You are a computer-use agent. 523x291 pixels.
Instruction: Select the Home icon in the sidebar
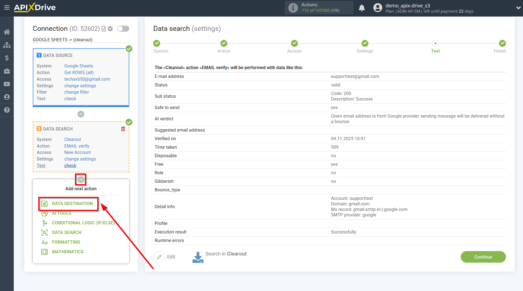7,32
